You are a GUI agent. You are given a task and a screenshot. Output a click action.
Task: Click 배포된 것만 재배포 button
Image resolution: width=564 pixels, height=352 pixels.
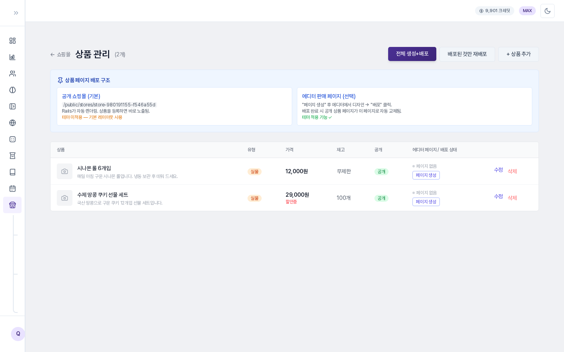click(467, 54)
